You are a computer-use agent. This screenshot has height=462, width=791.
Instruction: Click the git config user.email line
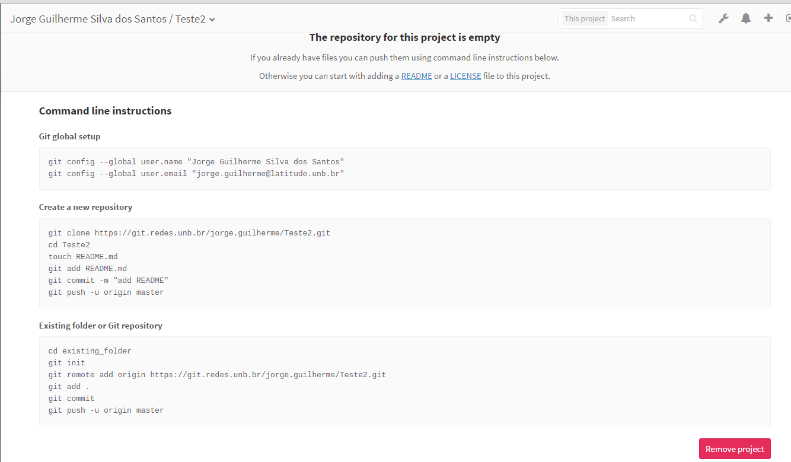(196, 174)
